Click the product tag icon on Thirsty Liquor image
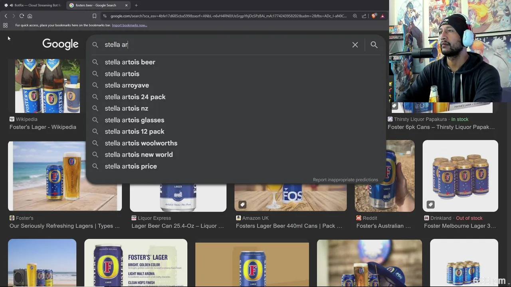 click(x=394, y=106)
